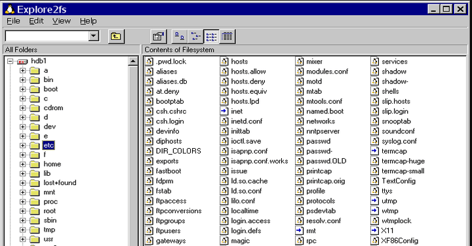Select the hdb1 drive icon
The width and height of the screenshot is (472, 246).
click(x=22, y=61)
